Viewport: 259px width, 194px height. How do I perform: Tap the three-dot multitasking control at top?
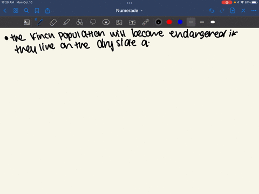[x=129, y=3]
